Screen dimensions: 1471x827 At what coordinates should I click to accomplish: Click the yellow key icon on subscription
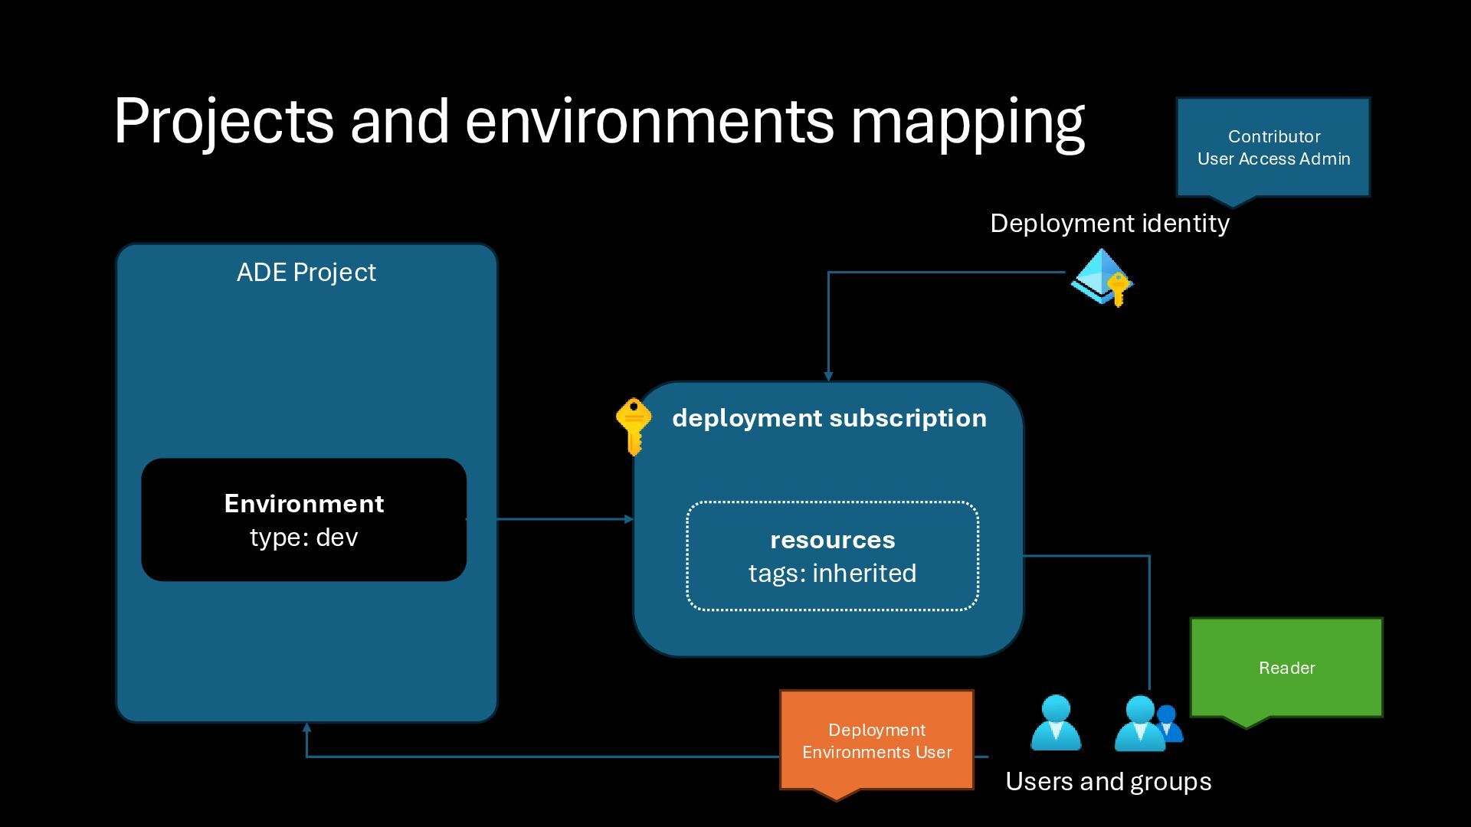pyautogui.click(x=634, y=426)
